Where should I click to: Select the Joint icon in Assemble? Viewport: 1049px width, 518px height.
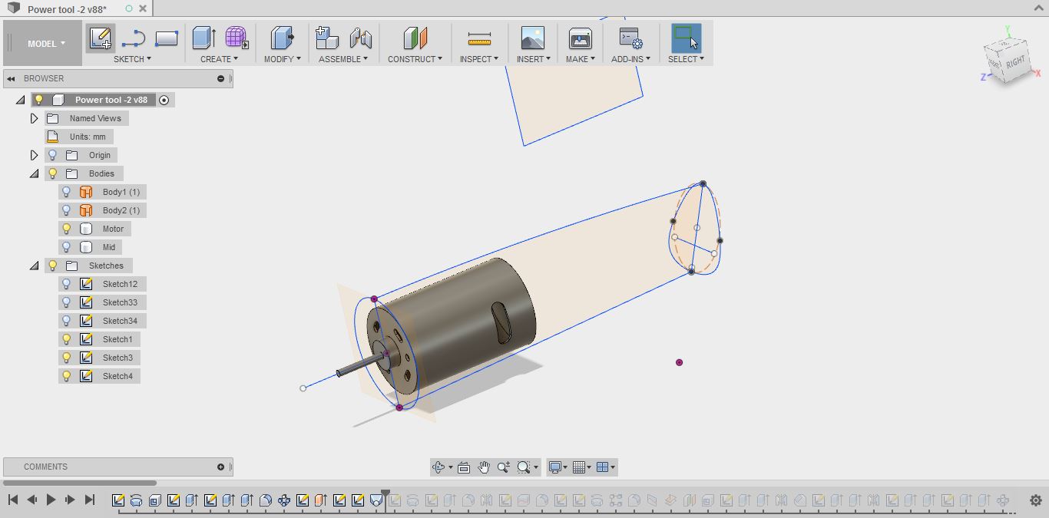[x=360, y=38]
